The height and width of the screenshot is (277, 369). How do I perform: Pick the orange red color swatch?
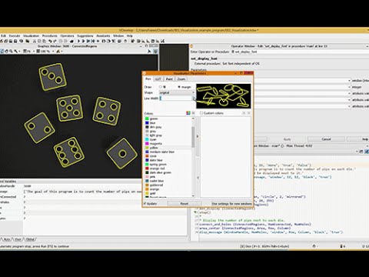click(x=147, y=169)
